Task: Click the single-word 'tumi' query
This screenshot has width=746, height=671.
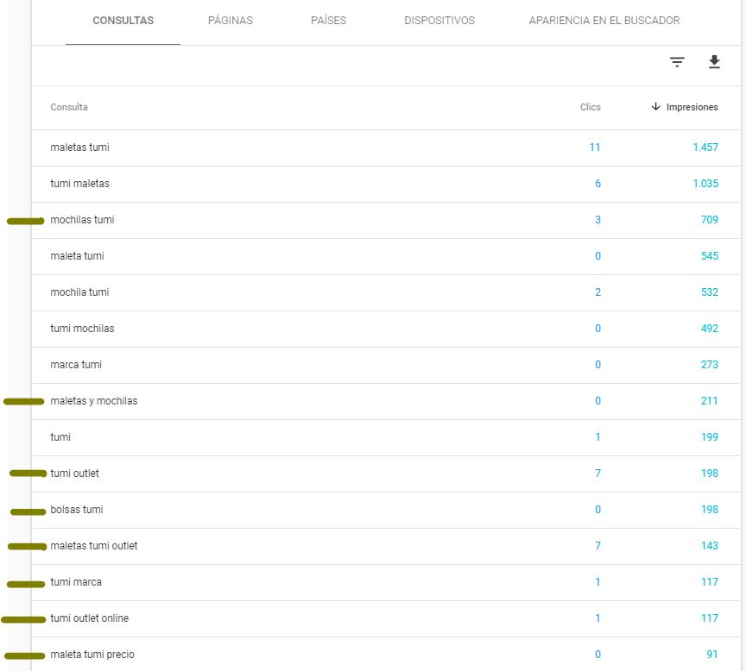Action: pos(60,436)
